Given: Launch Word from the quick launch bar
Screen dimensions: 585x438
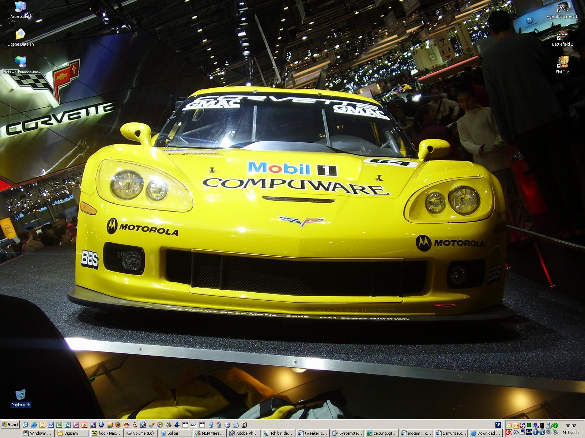Looking at the screenshot, I should [x=50, y=425].
